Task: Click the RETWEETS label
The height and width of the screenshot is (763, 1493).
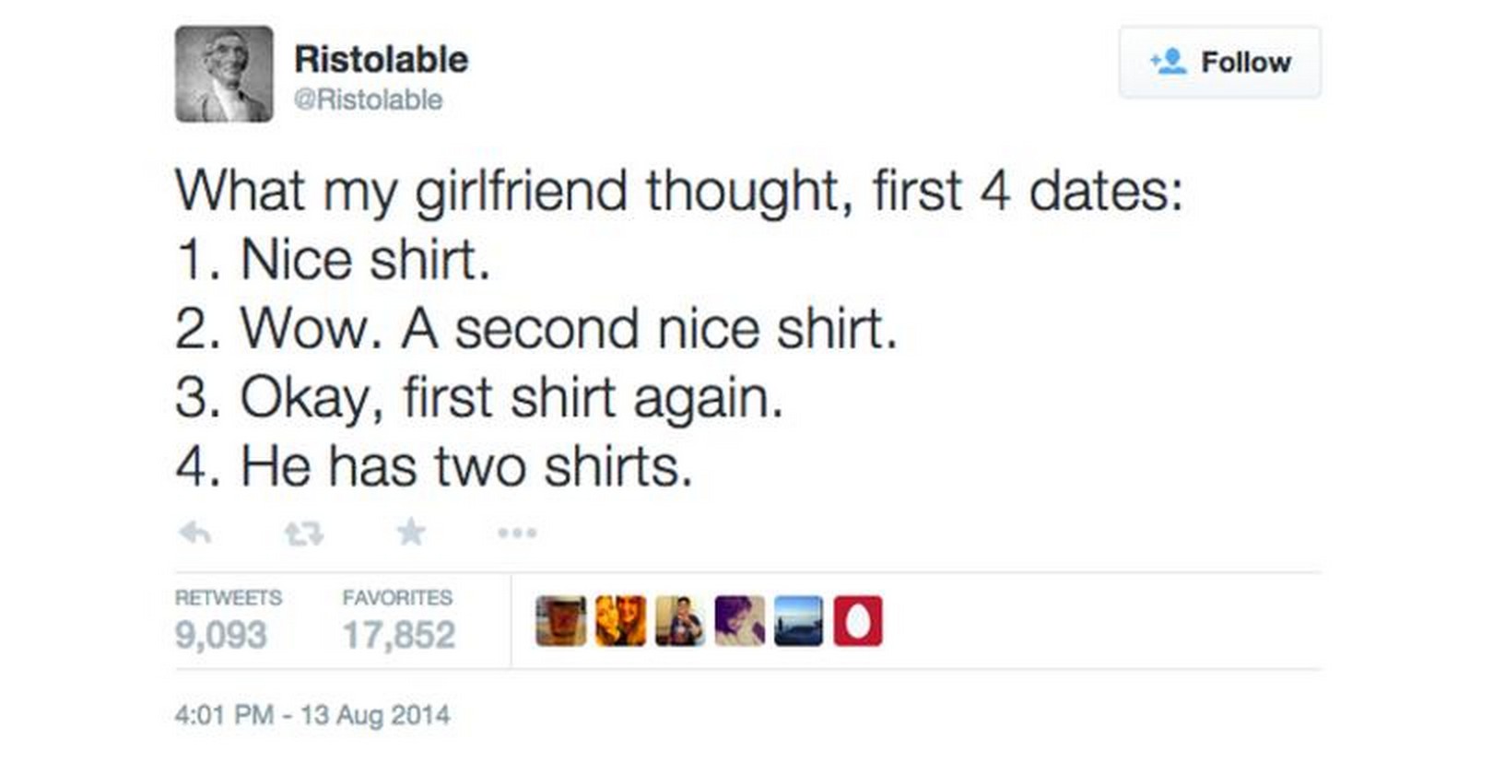Action: pos(229,598)
